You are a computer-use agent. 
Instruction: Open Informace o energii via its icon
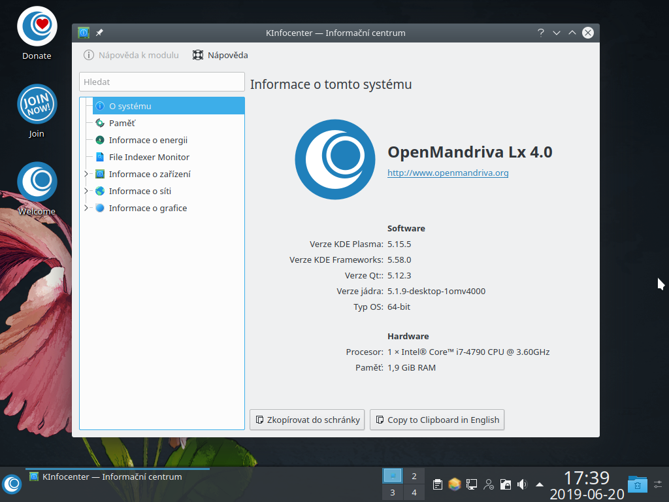pos(100,140)
